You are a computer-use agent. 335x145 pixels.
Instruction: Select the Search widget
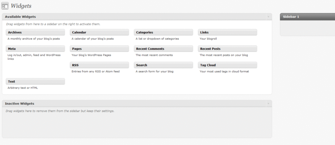(x=164, y=65)
